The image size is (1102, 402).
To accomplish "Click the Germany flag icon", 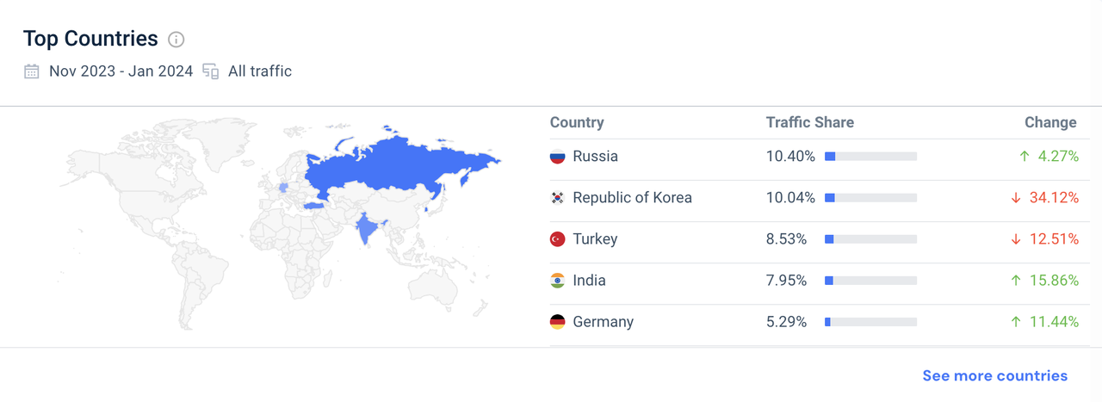I will point(558,322).
